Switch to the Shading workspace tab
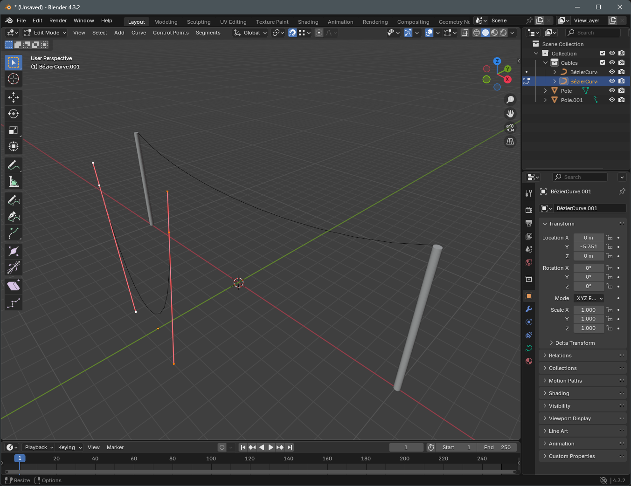 [308, 22]
